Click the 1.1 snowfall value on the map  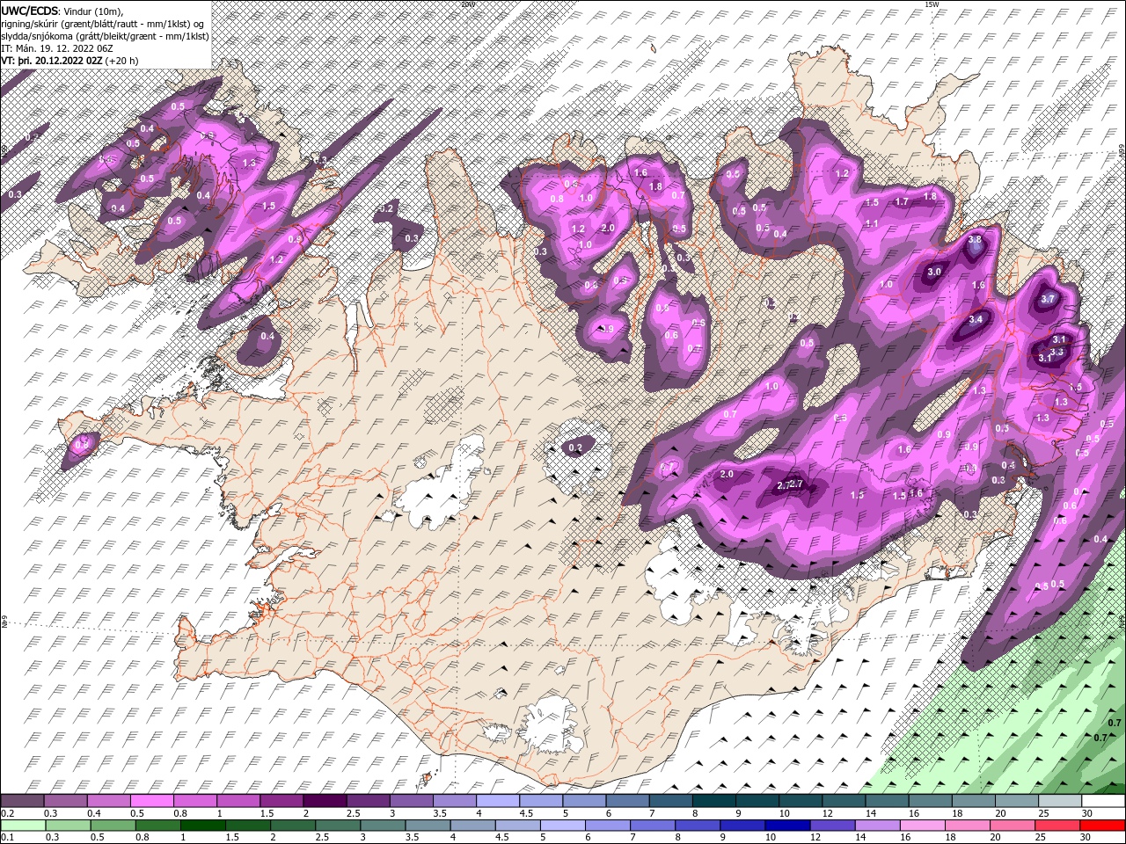pos(872,224)
